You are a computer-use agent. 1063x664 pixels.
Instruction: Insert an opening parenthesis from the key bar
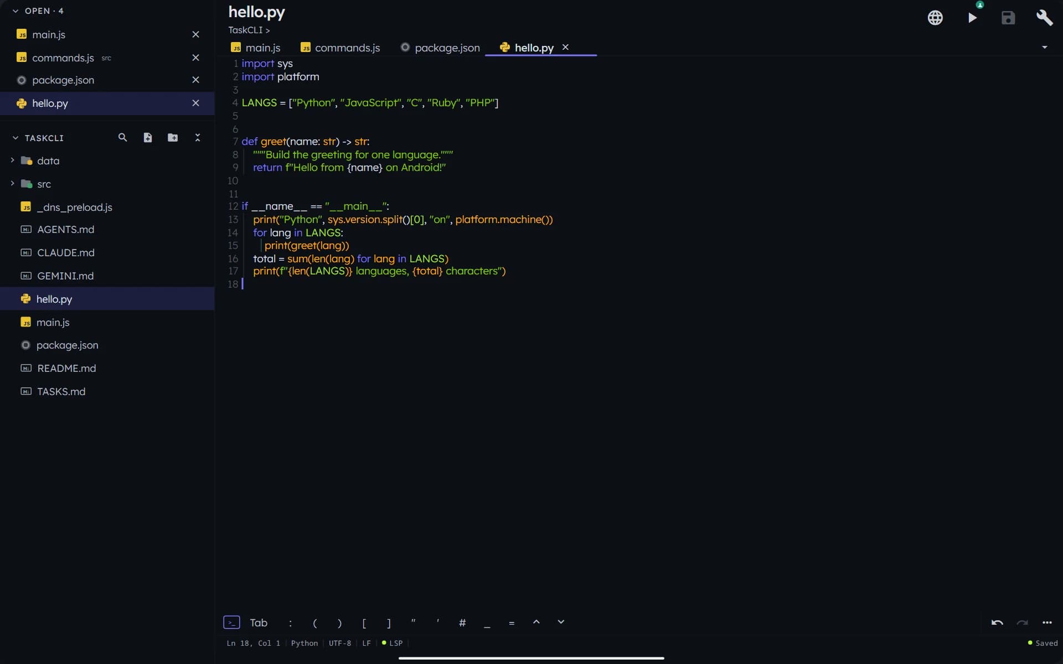pyautogui.click(x=315, y=622)
